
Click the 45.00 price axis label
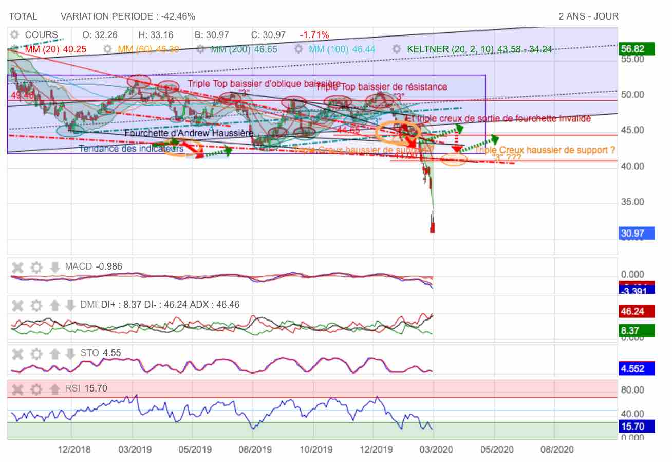click(x=633, y=130)
